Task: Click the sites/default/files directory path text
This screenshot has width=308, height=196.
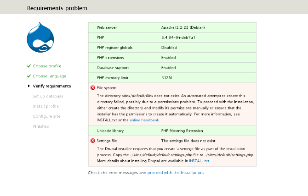Action: pyautogui.click(x=137, y=96)
